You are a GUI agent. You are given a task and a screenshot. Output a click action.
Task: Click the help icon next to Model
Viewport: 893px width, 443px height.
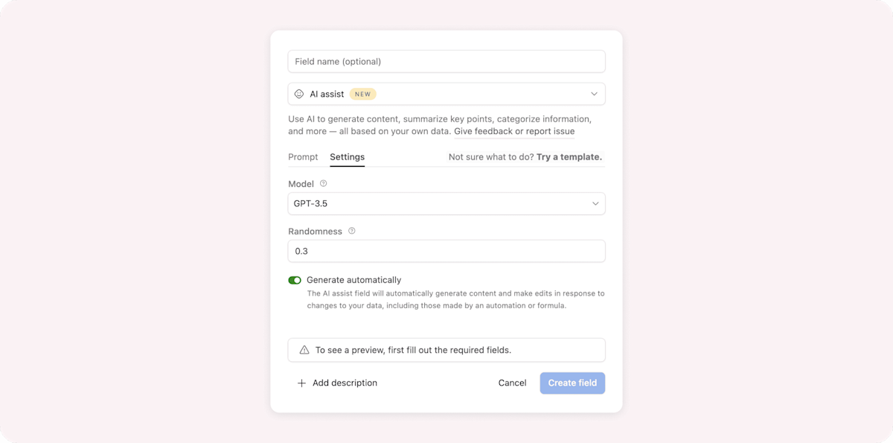point(323,183)
